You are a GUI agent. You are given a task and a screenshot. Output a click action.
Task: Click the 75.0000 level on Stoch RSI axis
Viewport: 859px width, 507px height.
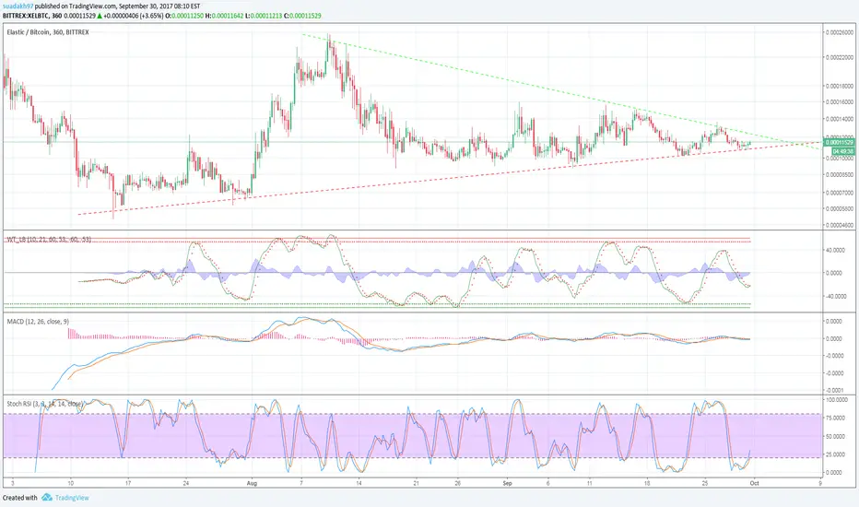coord(837,418)
